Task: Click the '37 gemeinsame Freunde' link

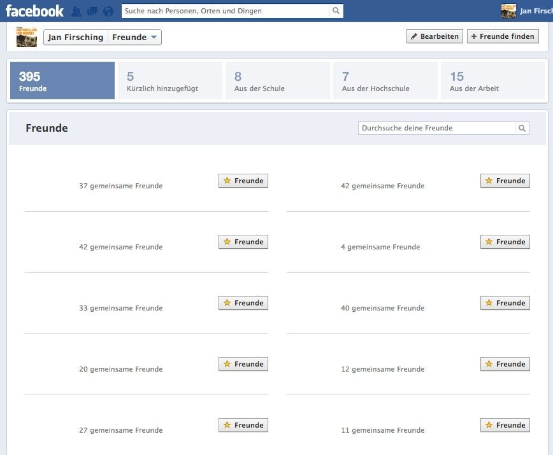Action: (x=120, y=186)
